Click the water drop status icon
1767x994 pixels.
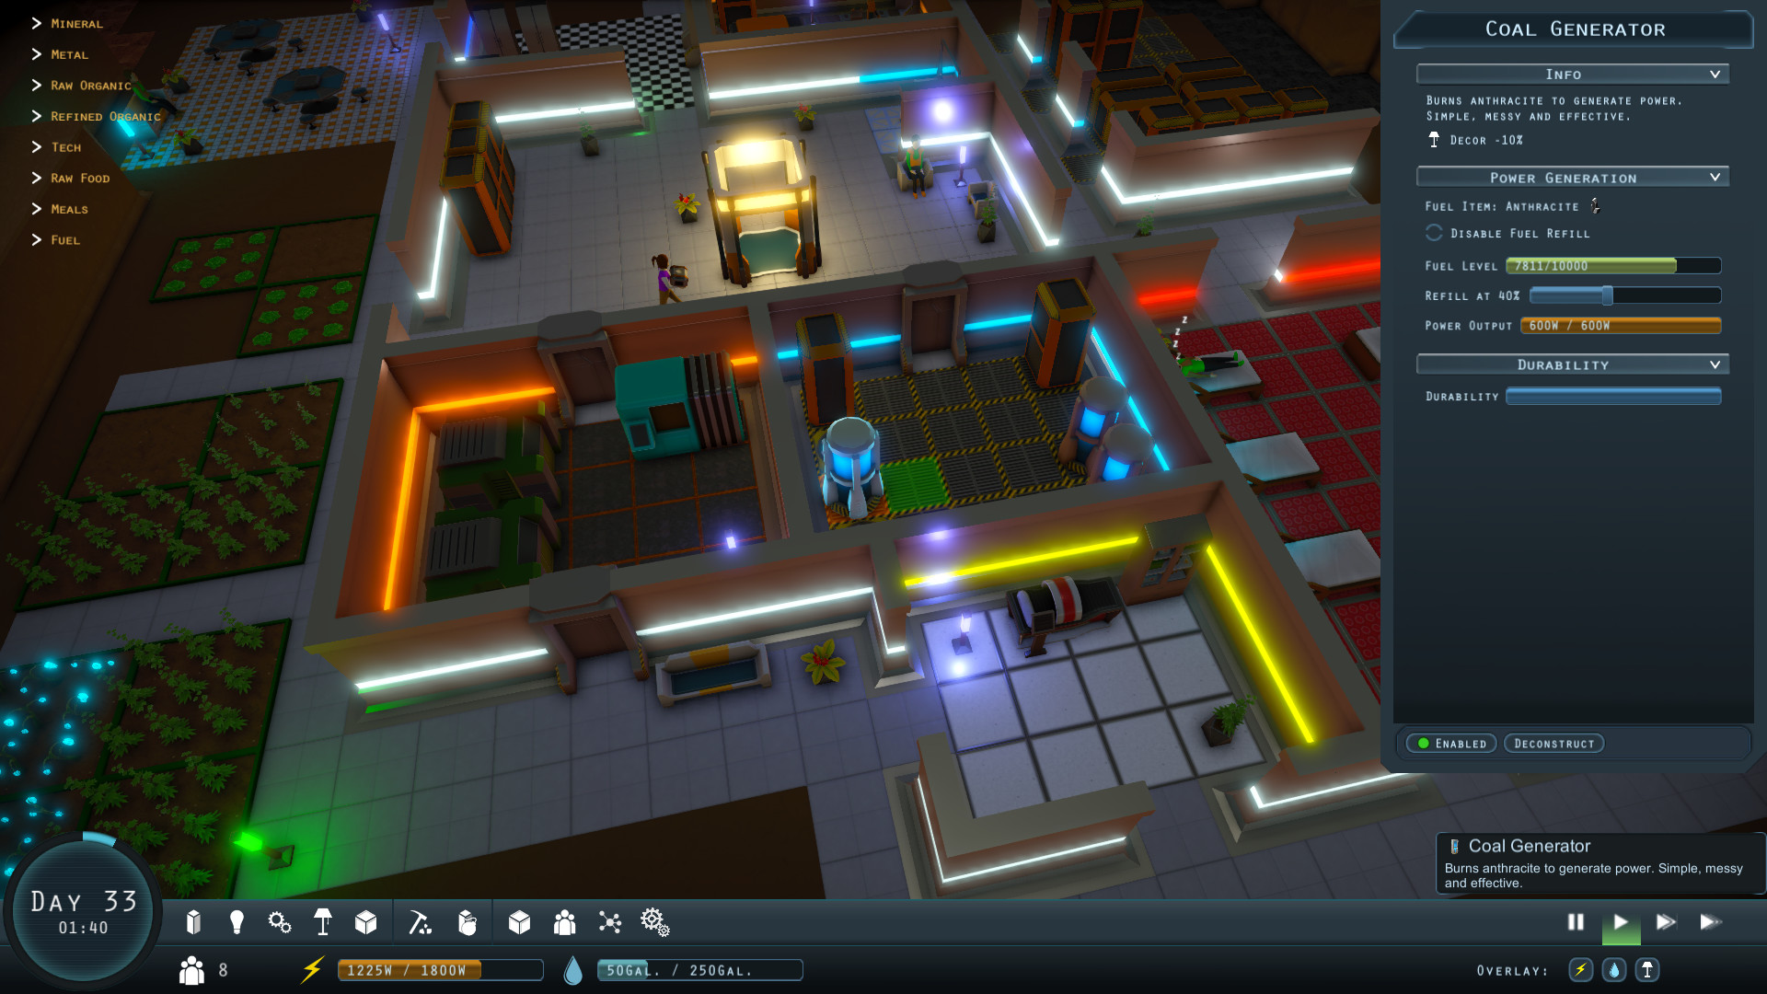point(573,970)
